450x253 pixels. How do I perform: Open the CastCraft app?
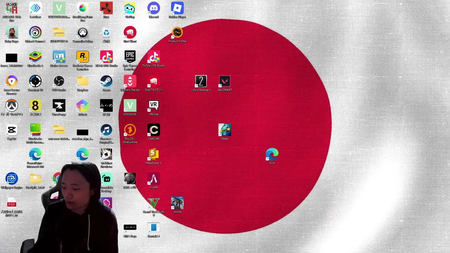point(154,130)
